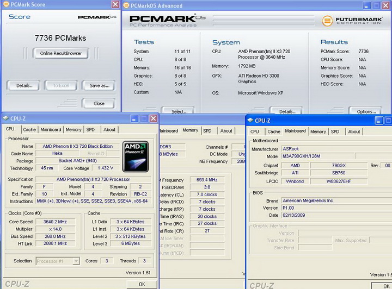The image size is (392, 289).
Task: Click chipset value 790GX
Action: [x=339, y=165]
